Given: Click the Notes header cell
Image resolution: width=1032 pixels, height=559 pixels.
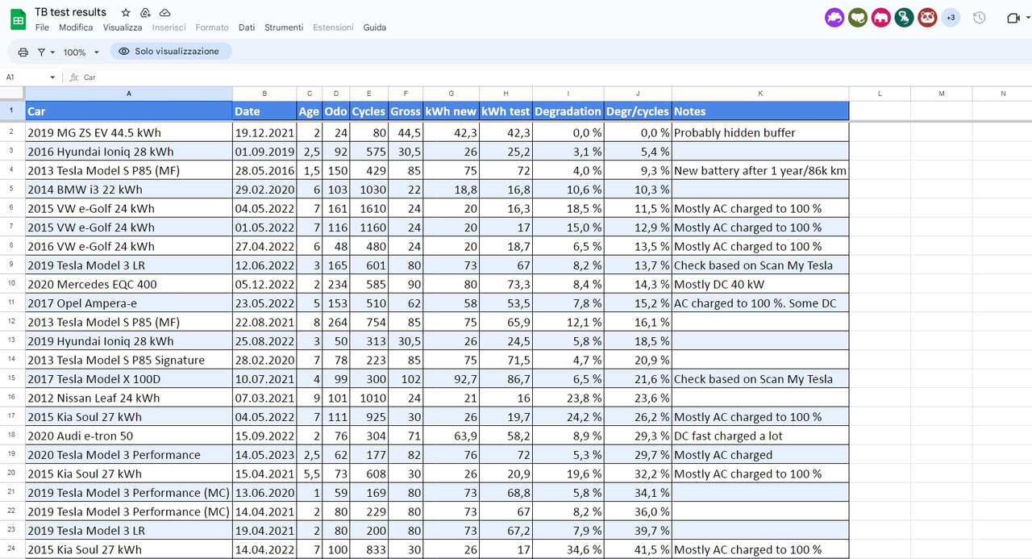Looking at the screenshot, I should [x=760, y=111].
